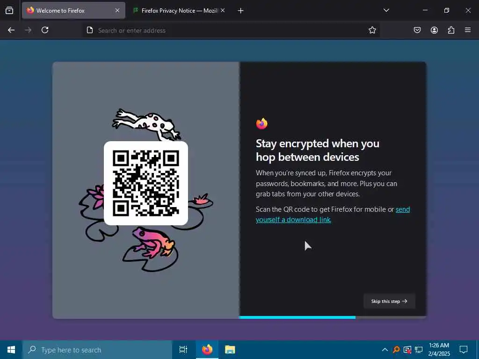Minimize the Firefox window
This screenshot has width=479, height=359.
pos(425,10)
